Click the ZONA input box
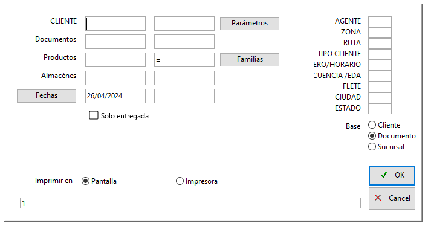Viewport: 428px width, 226px height. point(380,33)
